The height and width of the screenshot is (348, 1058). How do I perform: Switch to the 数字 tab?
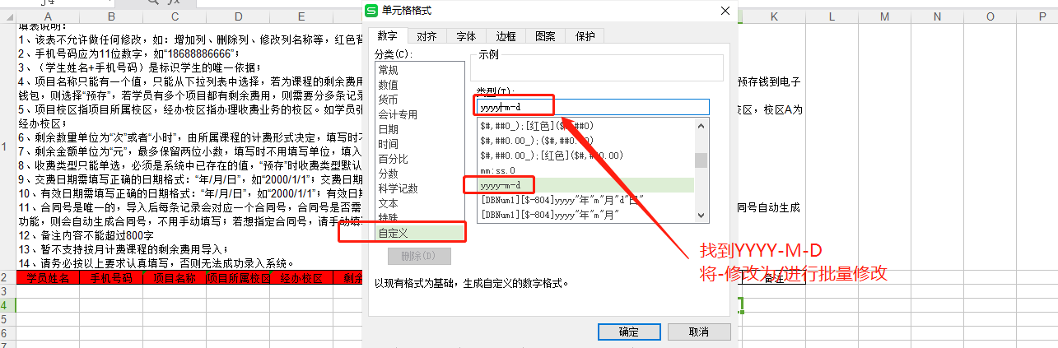click(x=387, y=36)
